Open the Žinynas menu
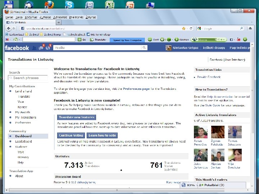Image resolution: width=259 pixels, height=194 pixels. pos(91,17)
